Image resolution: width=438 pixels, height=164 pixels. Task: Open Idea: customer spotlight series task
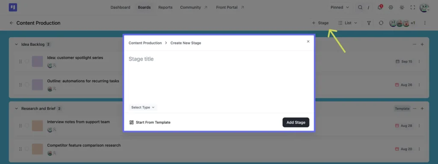(75, 58)
